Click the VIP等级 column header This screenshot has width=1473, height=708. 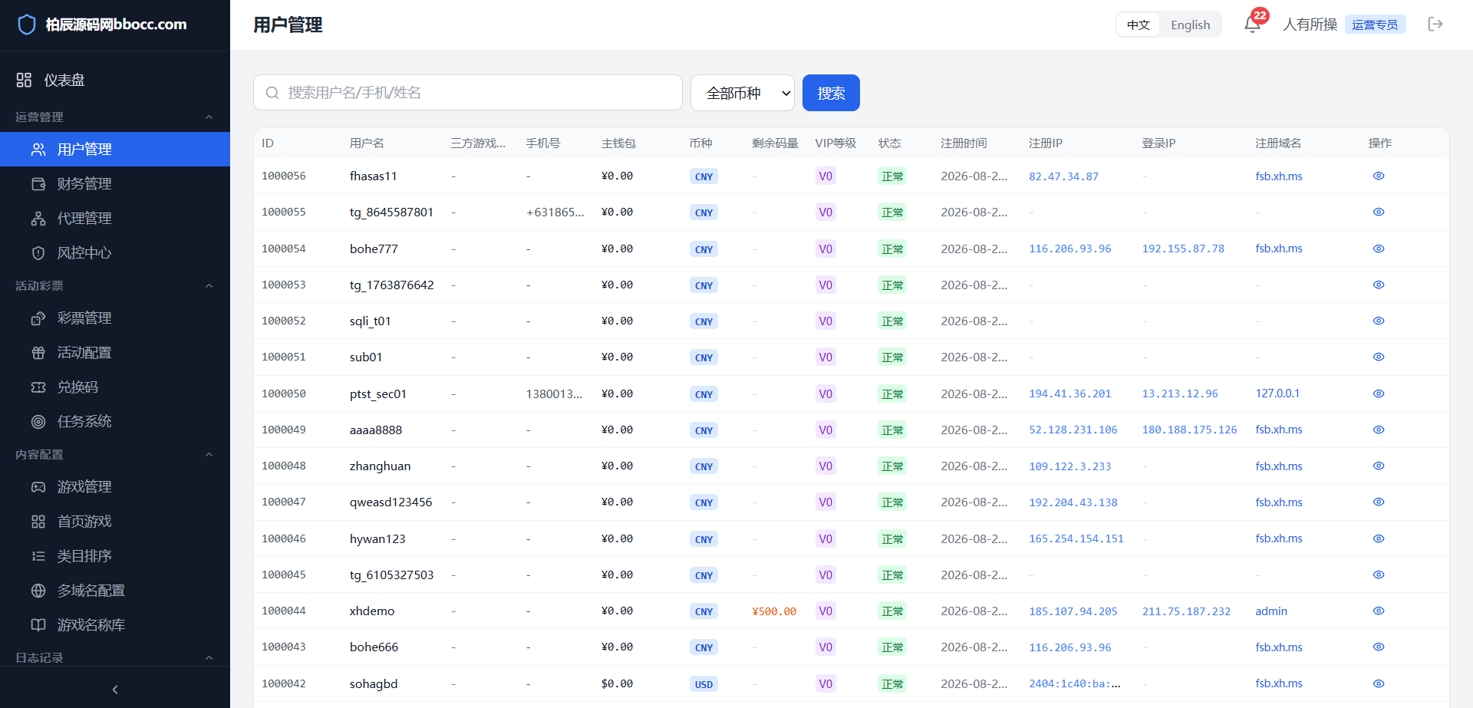pos(835,143)
